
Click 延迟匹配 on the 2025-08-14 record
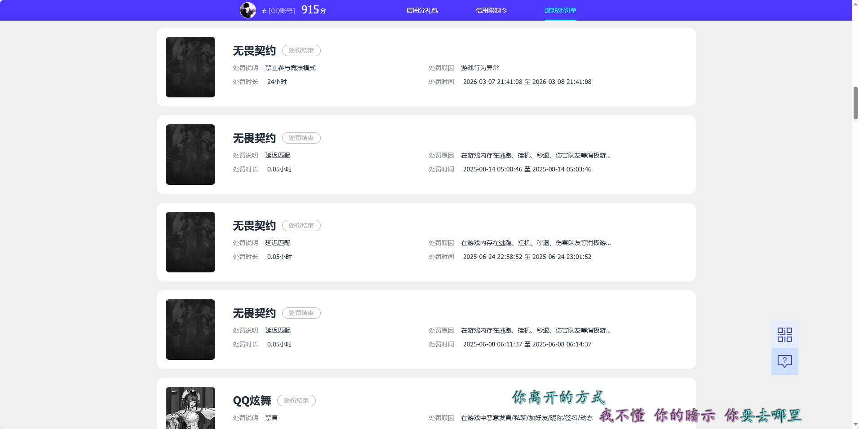point(278,155)
